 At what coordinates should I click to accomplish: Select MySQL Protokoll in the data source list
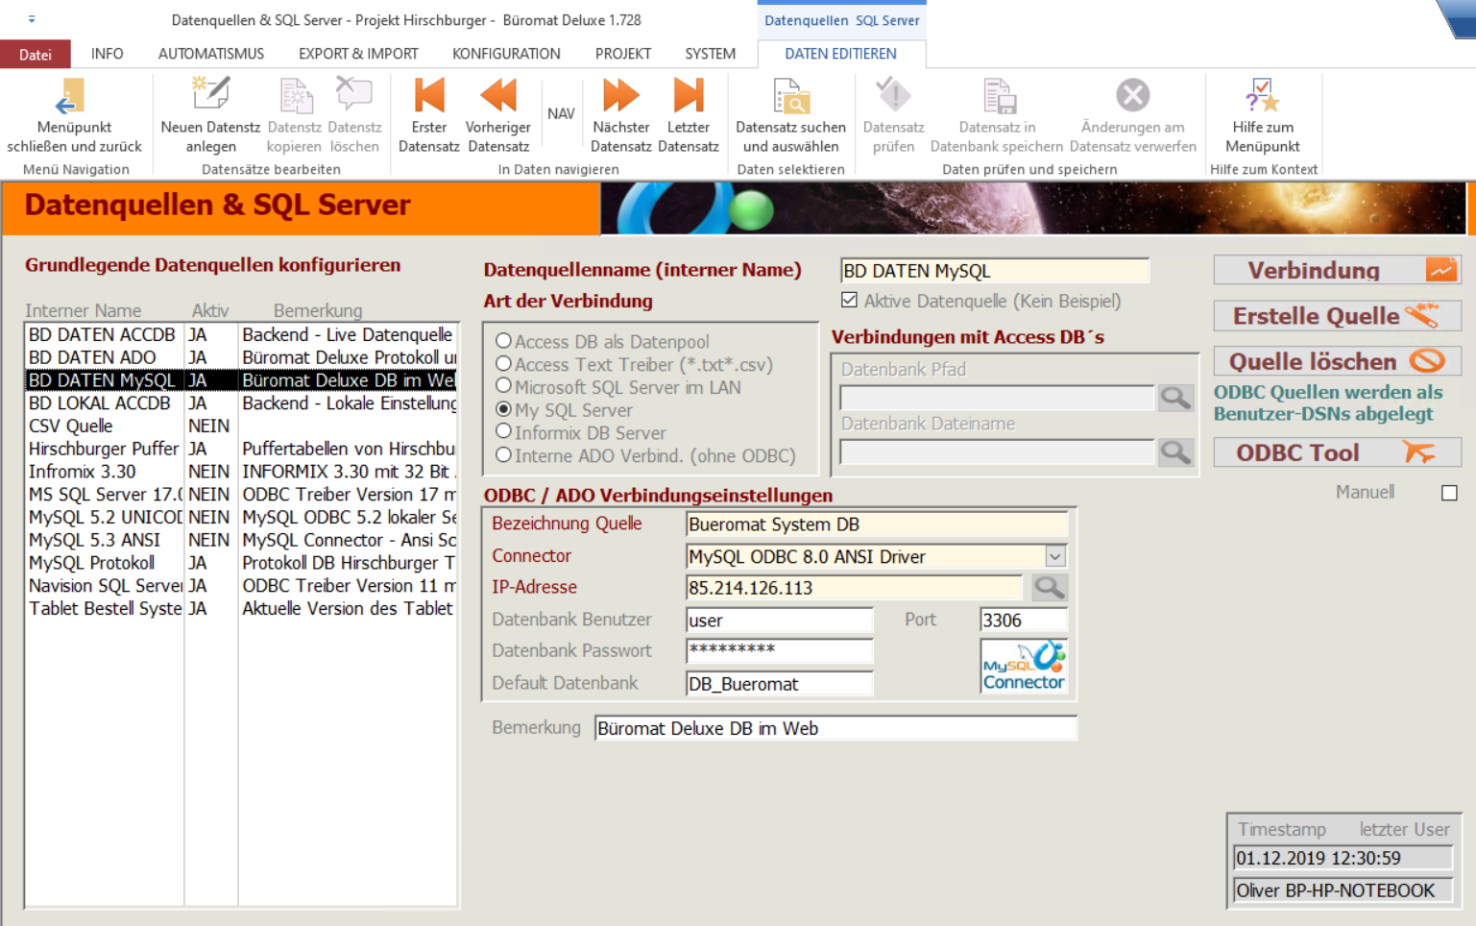coord(92,563)
